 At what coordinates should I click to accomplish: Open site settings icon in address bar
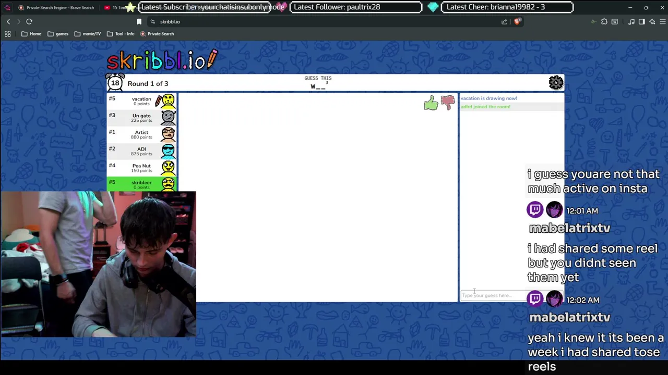[x=152, y=21]
